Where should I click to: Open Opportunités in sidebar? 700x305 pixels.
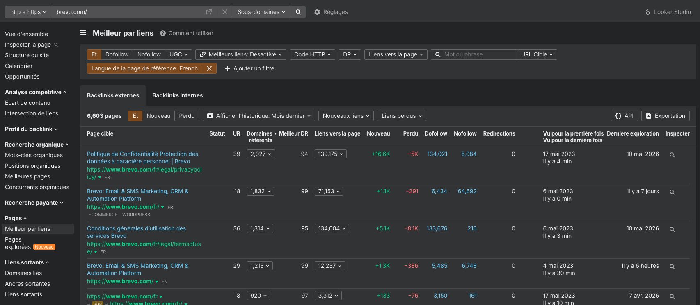coord(22,77)
